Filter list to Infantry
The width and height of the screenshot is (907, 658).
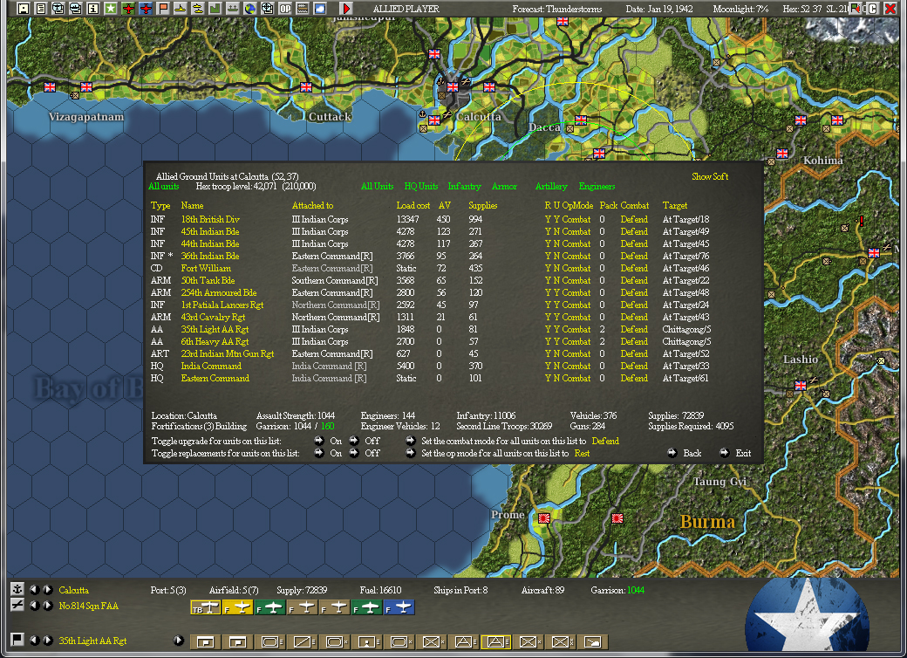pyautogui.click(x=465, y=187)
